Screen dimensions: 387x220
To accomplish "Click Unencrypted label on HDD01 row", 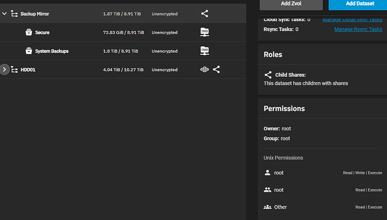I will 164,70.
